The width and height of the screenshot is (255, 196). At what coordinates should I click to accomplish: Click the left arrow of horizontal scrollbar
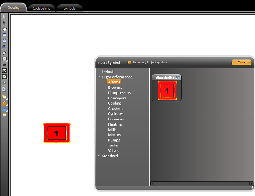click(x=153, y=184)
